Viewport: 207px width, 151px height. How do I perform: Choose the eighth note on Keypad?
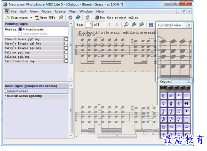(x=179, y=119)
